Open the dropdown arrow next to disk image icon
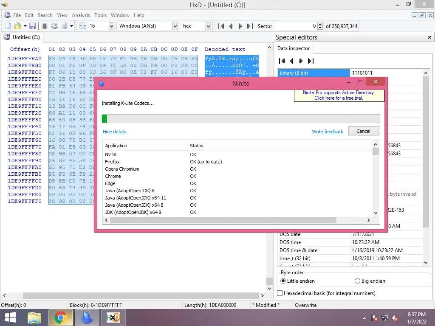The height and width of the screenshot is (326, 435). pos(71,26)
